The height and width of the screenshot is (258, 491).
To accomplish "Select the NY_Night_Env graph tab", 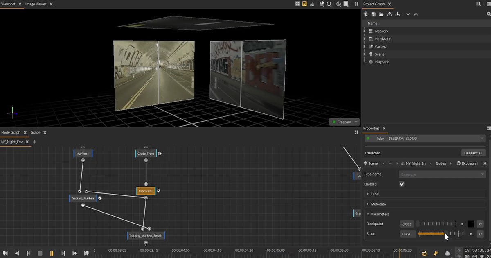I will [x=12, y=142].
